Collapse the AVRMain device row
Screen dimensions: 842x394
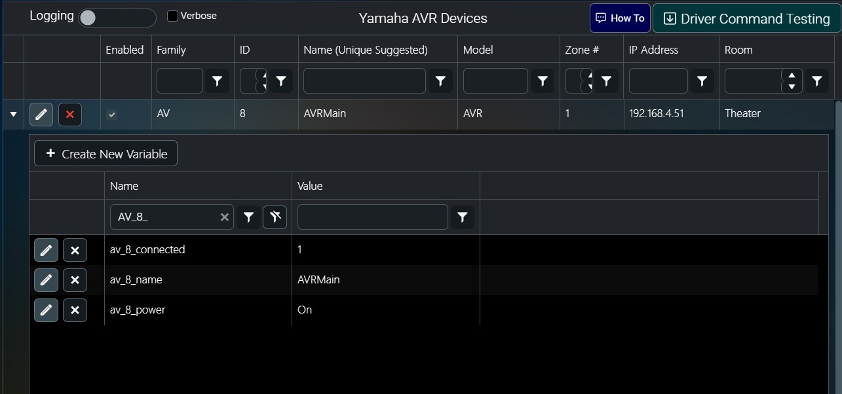(x=13, y=114)
